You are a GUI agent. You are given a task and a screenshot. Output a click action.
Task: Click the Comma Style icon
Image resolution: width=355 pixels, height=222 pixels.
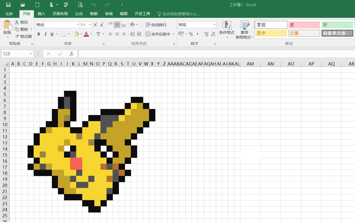tap(198, 34)
